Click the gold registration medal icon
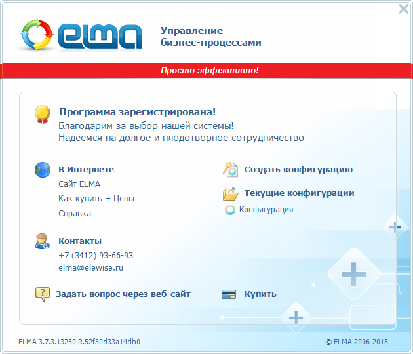Viewport: 413px width, 354px height. click(x=43, y=115)
